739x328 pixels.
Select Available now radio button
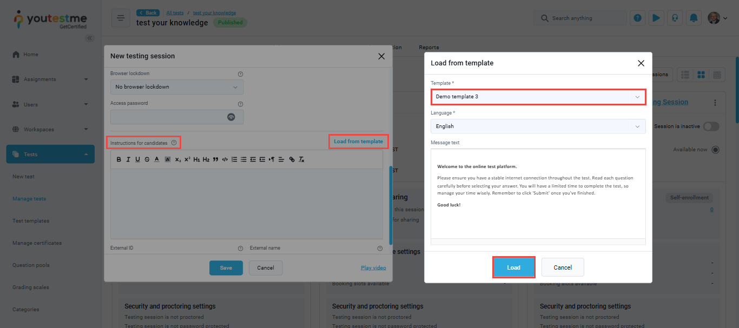click(x=716, y=150)
